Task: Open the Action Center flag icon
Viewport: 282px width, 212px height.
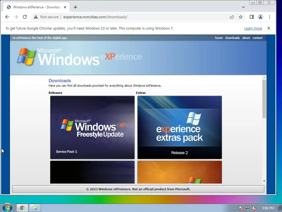Action: click(241, 208)
